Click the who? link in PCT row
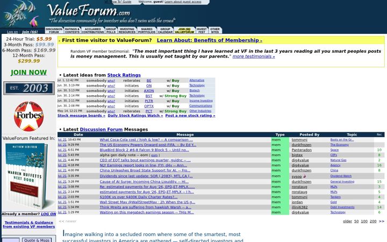Screen dimensions: 387x242 pyautogui.click(x=111, y=111)
